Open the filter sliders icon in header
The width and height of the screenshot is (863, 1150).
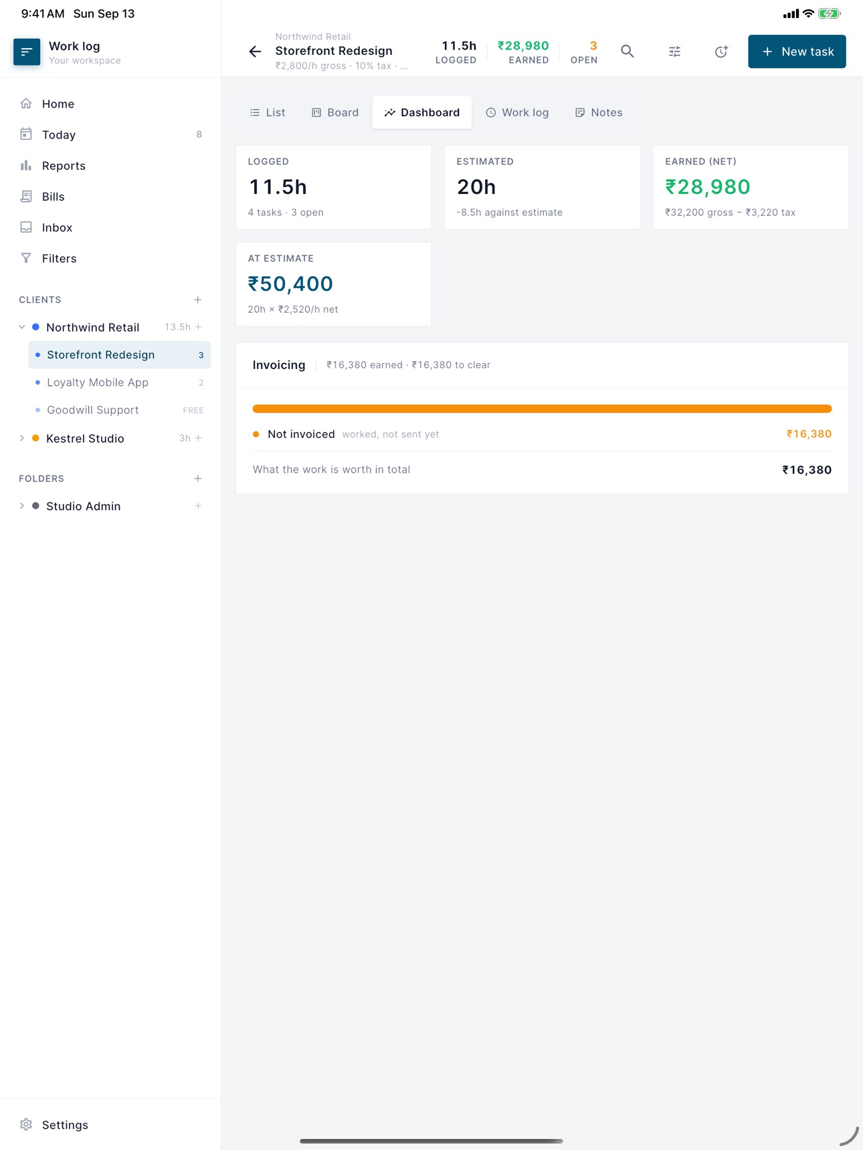pyautogui.click(x=674, y=51)
